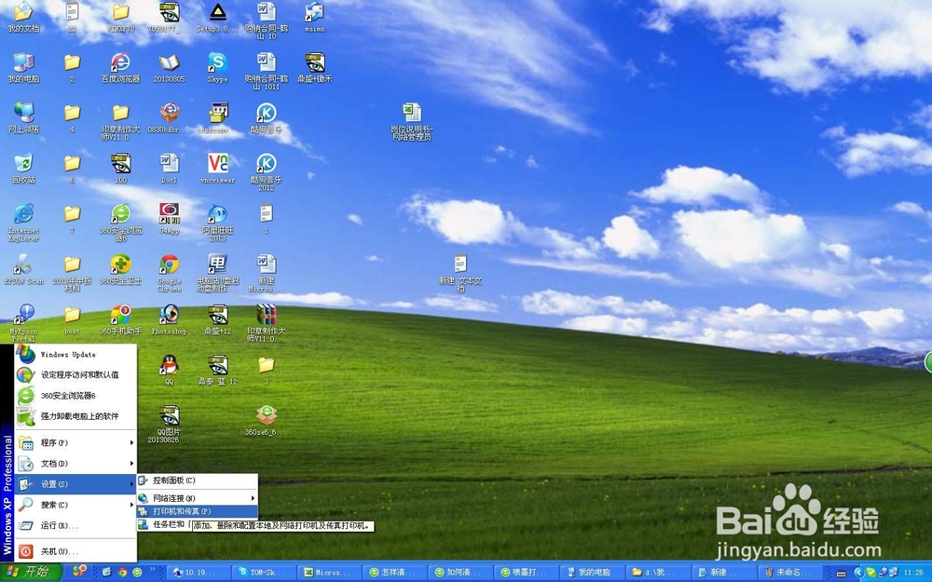Screen dimensions: 932x582
Task: Select the 百度浏览器 desktop shortcut
Action: 120,67
